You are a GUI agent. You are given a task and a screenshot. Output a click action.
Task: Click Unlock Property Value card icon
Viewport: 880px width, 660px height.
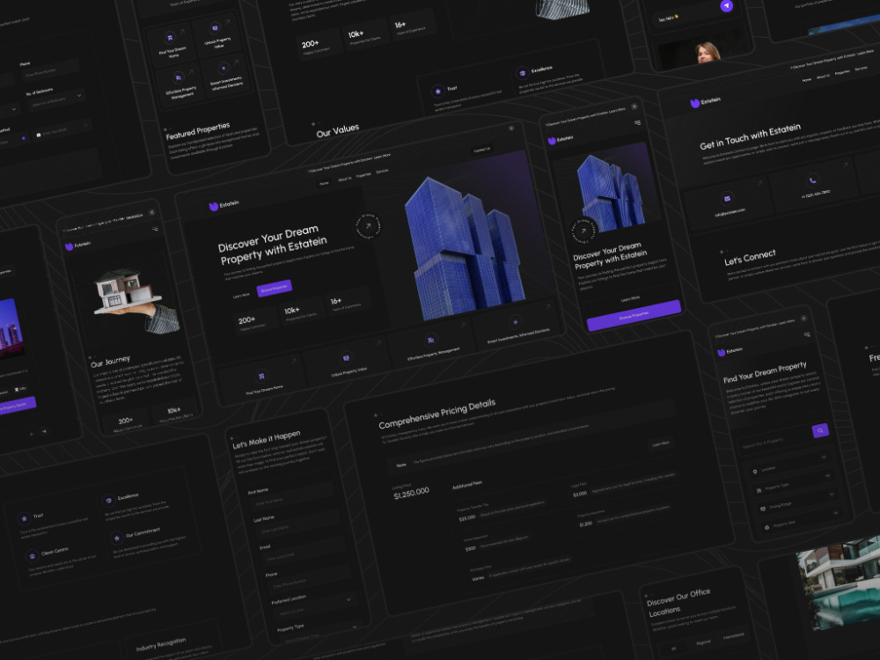pyautogui.click(x=346, y=357)
